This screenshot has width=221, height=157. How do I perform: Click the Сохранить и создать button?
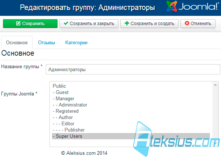coord(149,24)
